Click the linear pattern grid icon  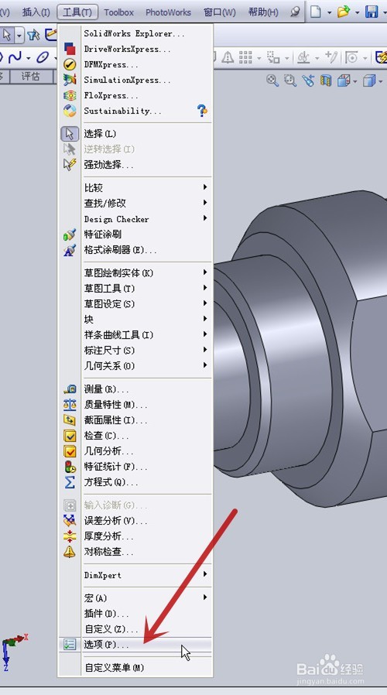(x=245, y=57)
